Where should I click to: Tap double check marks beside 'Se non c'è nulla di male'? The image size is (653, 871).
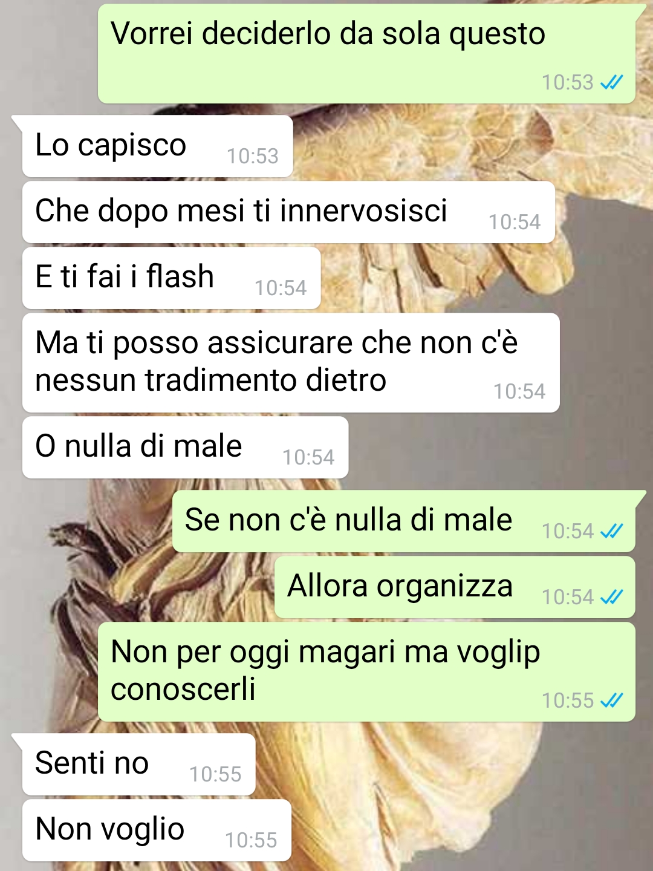611,531
